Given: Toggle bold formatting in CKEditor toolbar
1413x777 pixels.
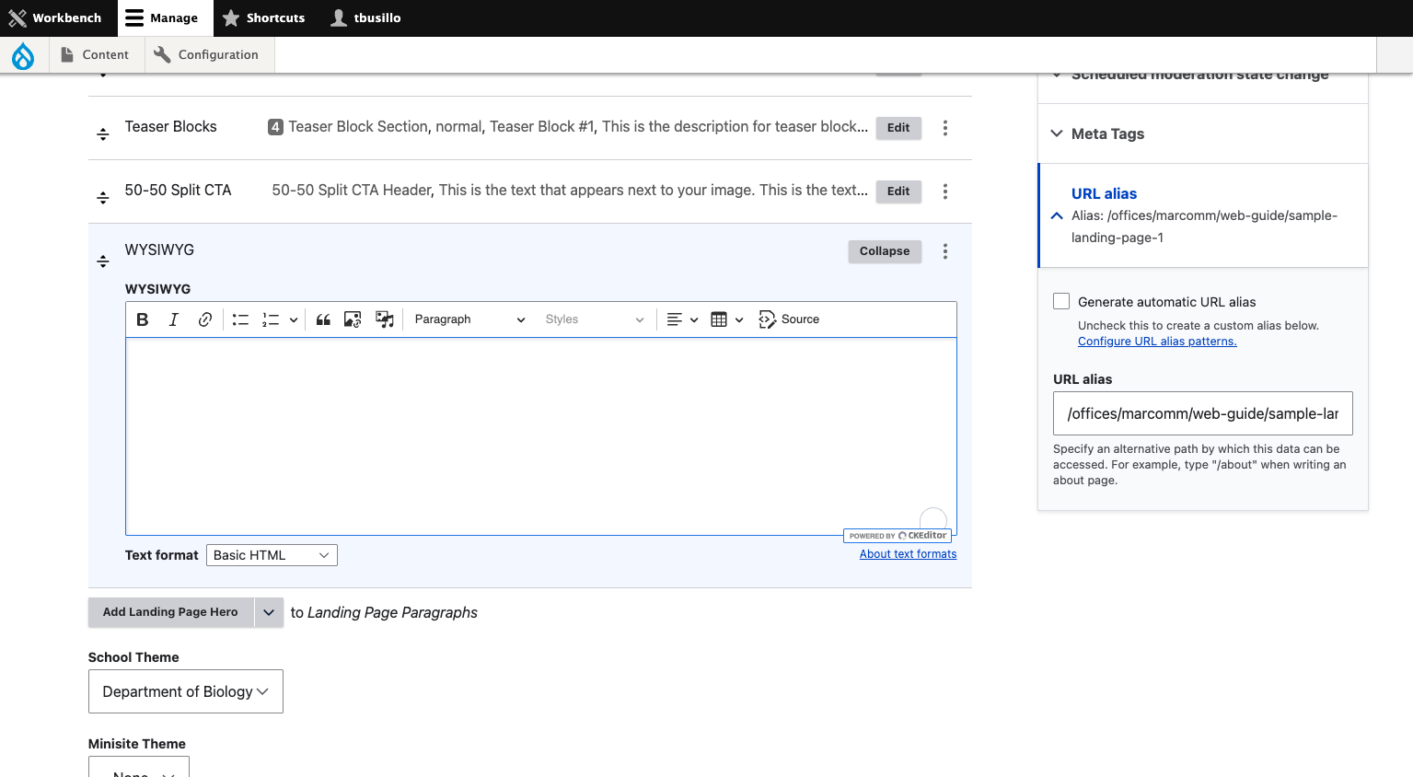Looking at the screenshot, I should [143, 319].
